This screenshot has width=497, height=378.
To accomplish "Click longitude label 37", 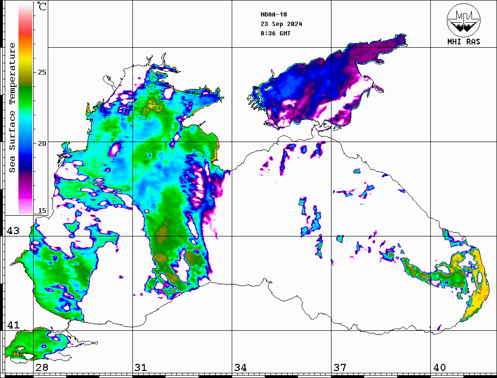I will pyautogui.click(x=340, y=367).
